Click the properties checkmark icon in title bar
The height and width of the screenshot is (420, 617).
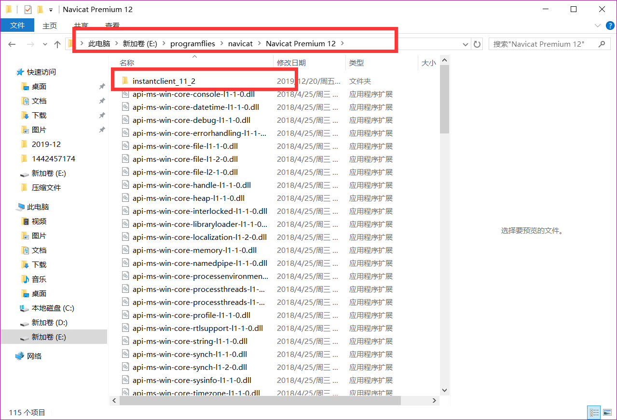(27, 9)
